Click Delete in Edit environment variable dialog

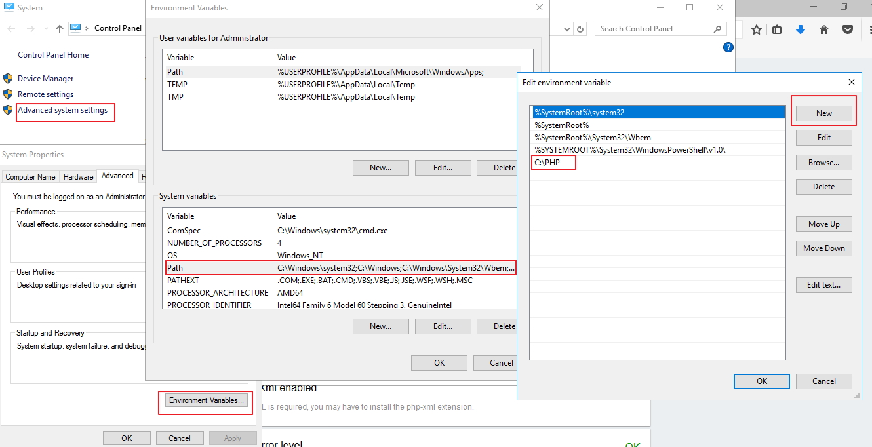(824, 187)
